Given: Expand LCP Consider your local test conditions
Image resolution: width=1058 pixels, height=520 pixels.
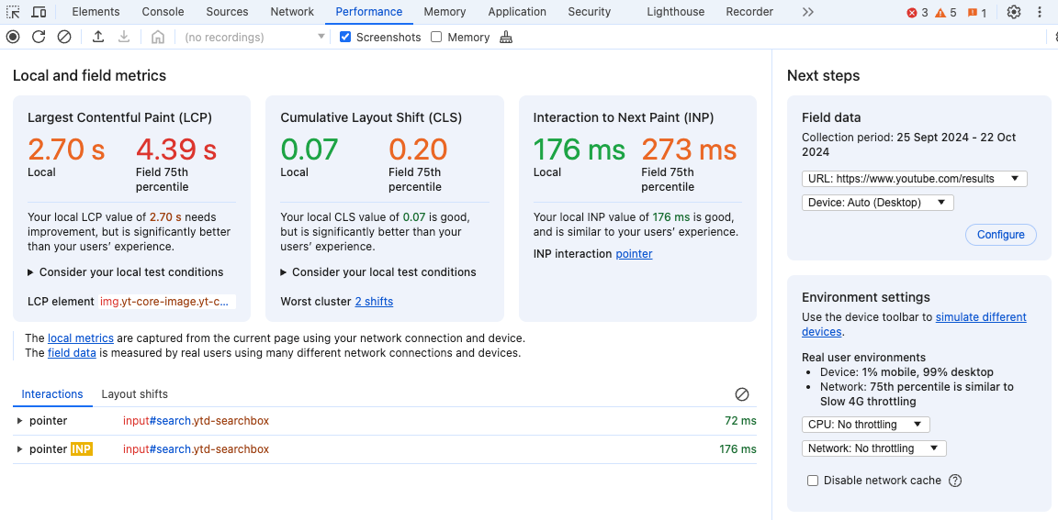Looking at the screenshot, I should [126, 272].
